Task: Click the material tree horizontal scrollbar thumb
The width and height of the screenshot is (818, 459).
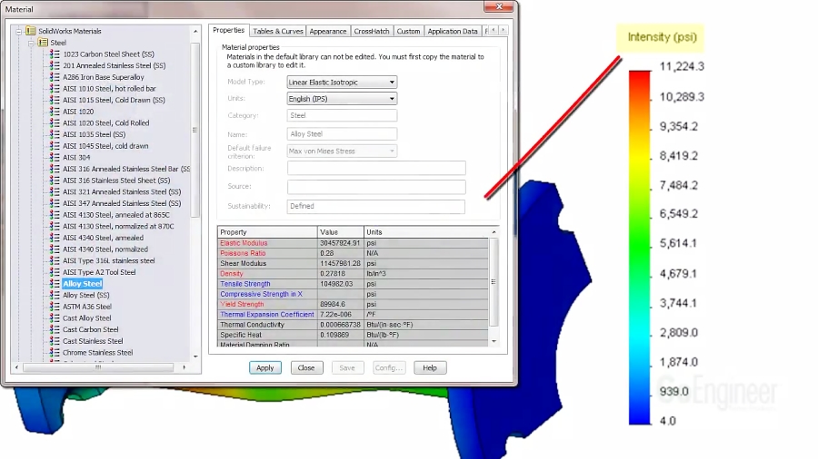Action: pos(98,367)
